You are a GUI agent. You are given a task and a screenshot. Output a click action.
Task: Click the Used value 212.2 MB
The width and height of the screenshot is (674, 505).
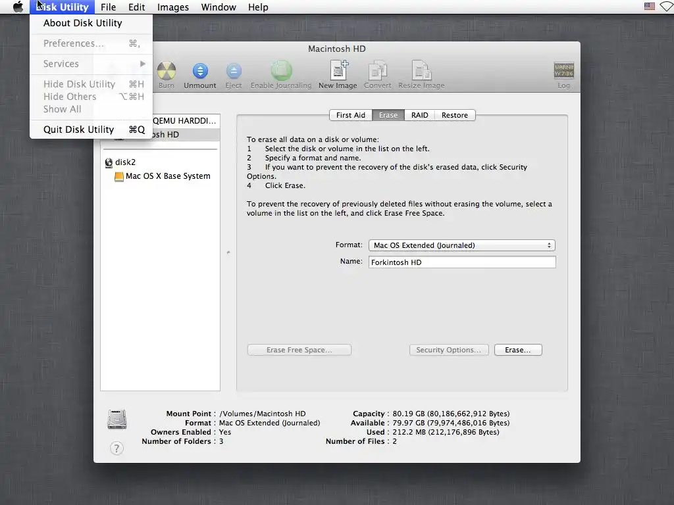(446, 432)
